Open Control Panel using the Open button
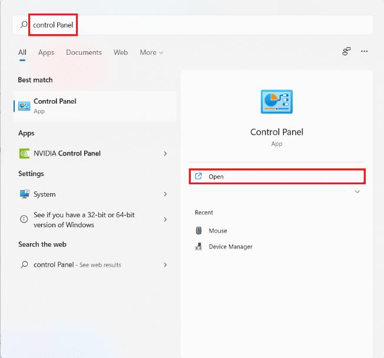The height and width of the screenshot is (358, 384). [x=277, y=177]
